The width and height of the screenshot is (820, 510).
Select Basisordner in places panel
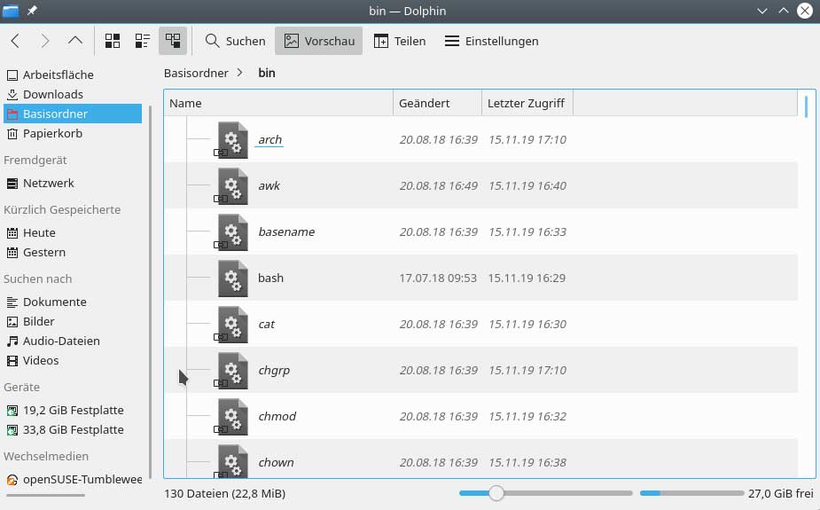tap(73, 114)
